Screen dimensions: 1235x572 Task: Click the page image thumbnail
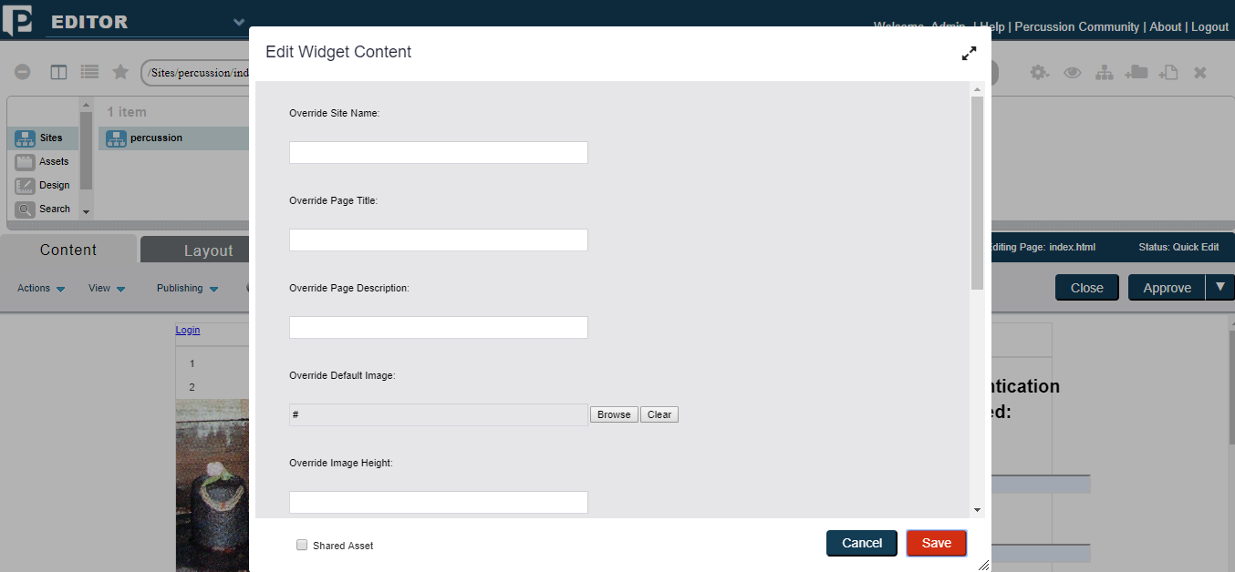click(x=212, y=485)
